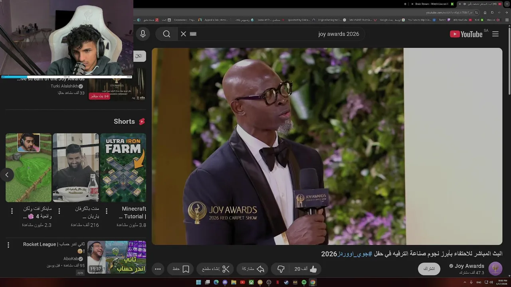Dislike the video with thumbs down

[281, 269]
